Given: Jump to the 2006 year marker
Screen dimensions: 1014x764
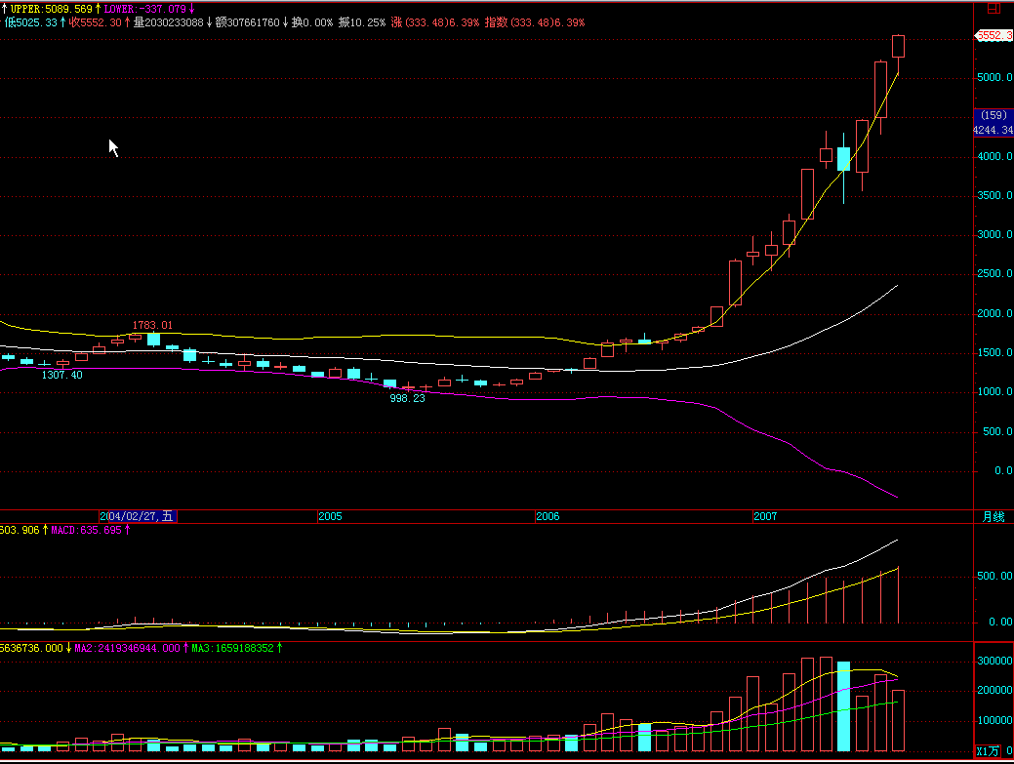Looking at the screenshot, I should [548, 516].
